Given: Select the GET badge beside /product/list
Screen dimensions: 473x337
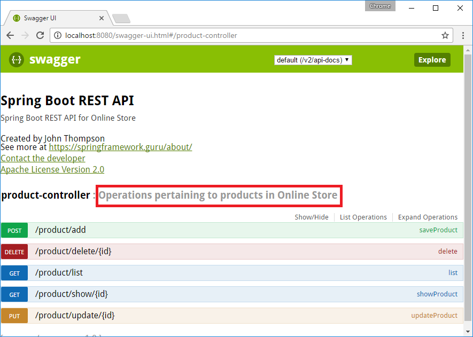Looking at the screenshot, I should (14, 273).
